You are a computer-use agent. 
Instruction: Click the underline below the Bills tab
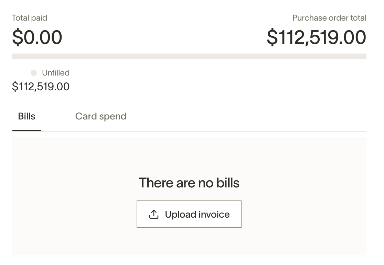coord(26,130)
